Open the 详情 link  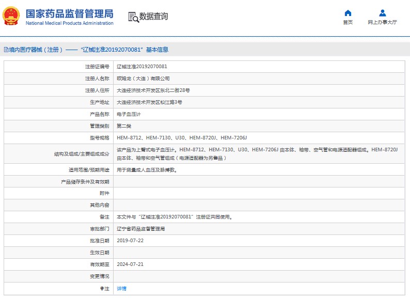click(121, 289)
